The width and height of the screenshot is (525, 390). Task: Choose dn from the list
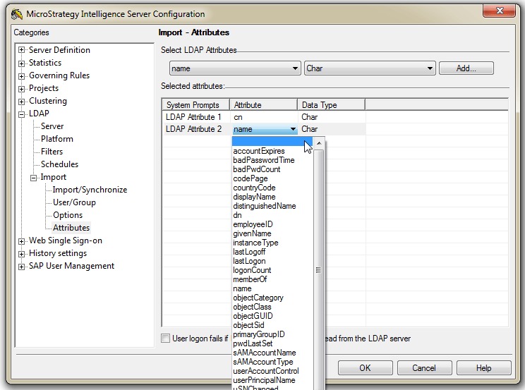(237, 215)
